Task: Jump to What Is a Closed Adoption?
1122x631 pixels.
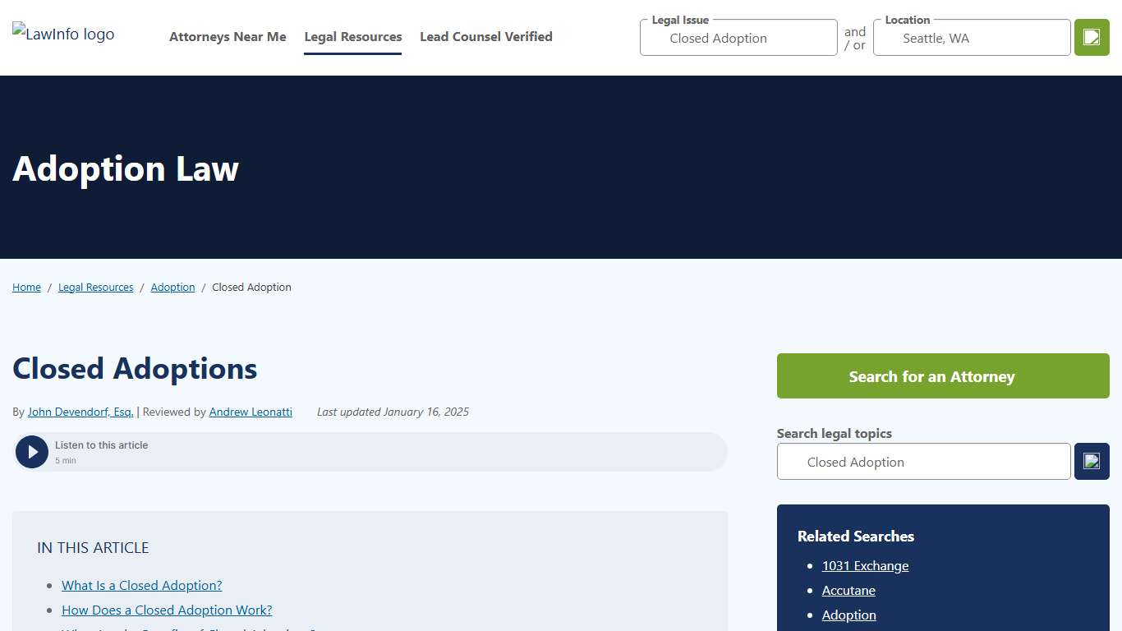Action: pos(142,586)
